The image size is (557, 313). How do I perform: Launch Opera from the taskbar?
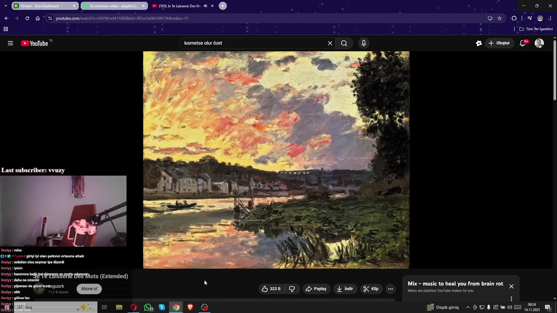click(x=134, y=307)
